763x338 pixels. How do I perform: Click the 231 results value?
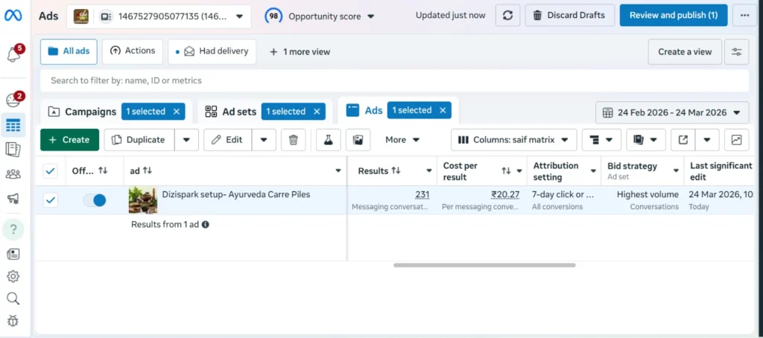click(422, 195)
